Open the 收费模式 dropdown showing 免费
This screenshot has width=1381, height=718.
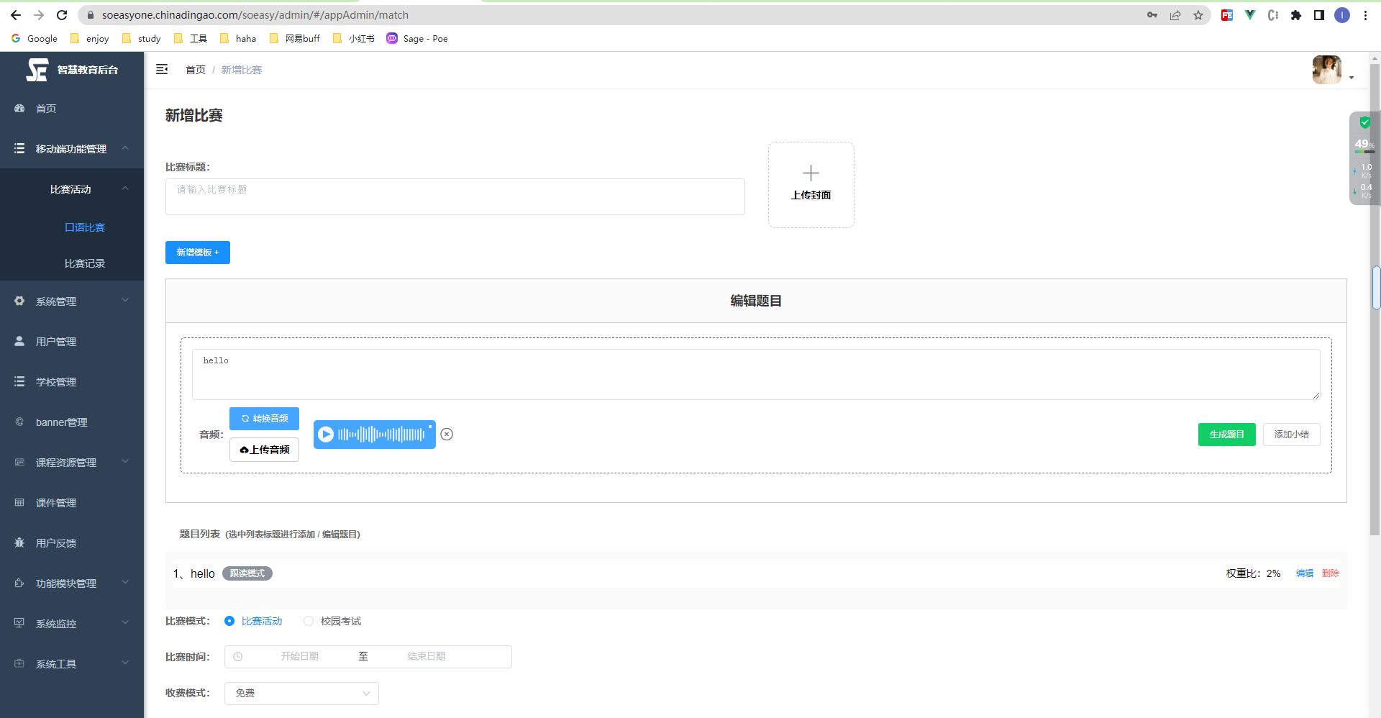tap(301, 694)
